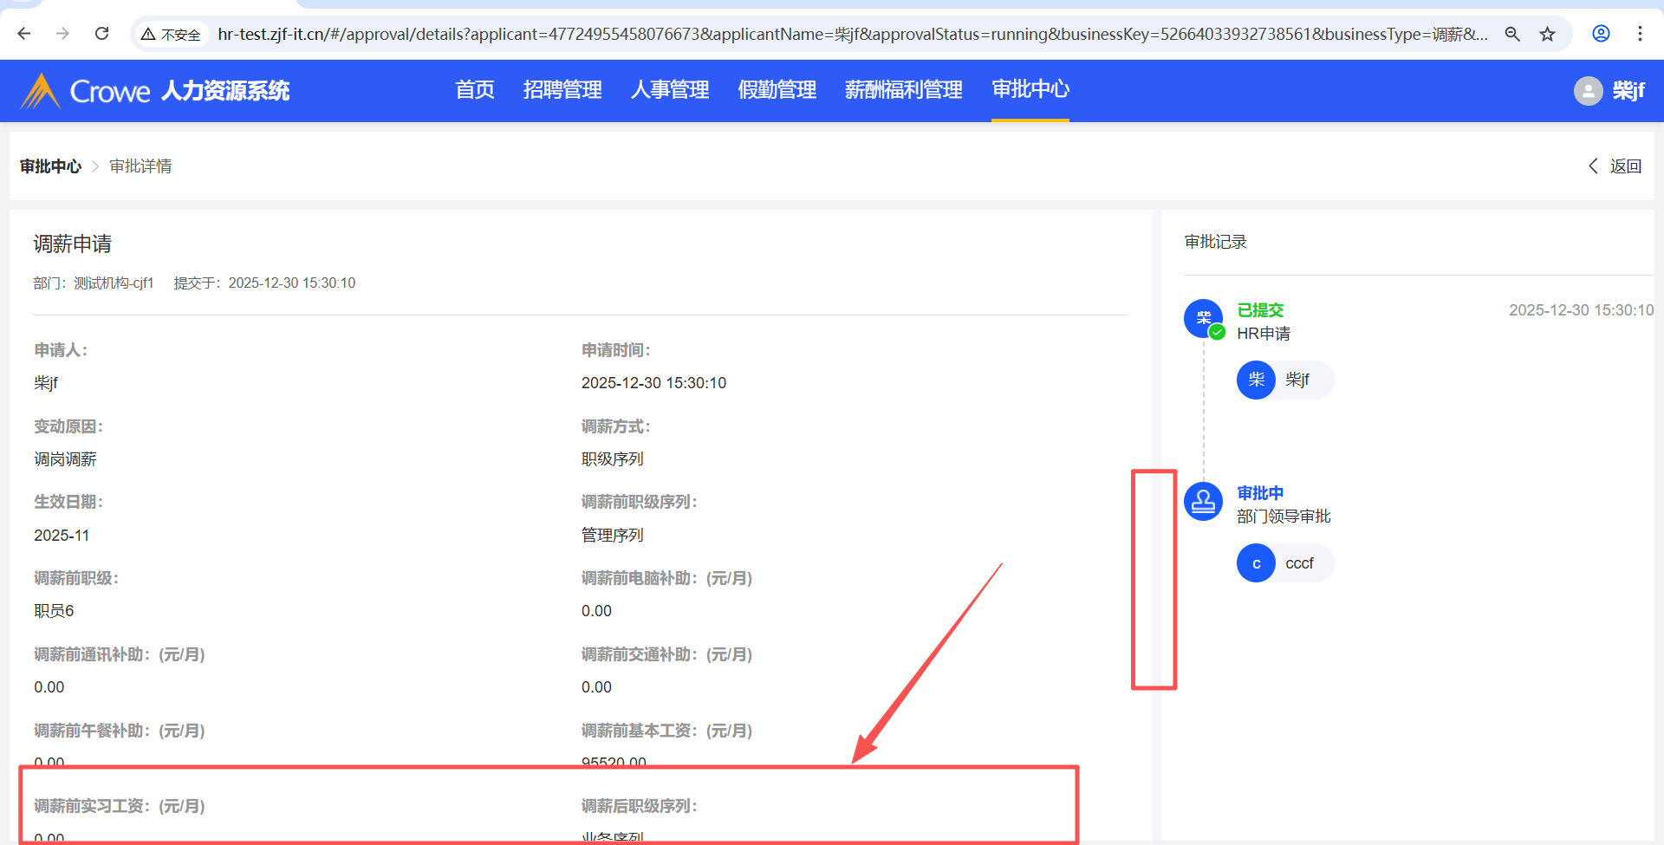Click the browser back arrow
This screenshot has width=1664, height=845.
[24, 34]
